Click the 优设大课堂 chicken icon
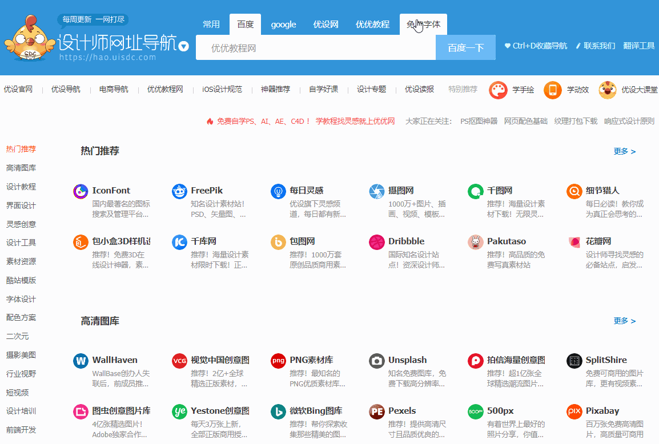This screenshot has height=444, width=659. point(607,90)
